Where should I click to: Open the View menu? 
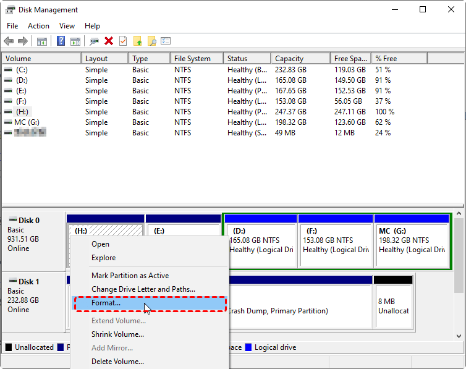click(67, 26)
